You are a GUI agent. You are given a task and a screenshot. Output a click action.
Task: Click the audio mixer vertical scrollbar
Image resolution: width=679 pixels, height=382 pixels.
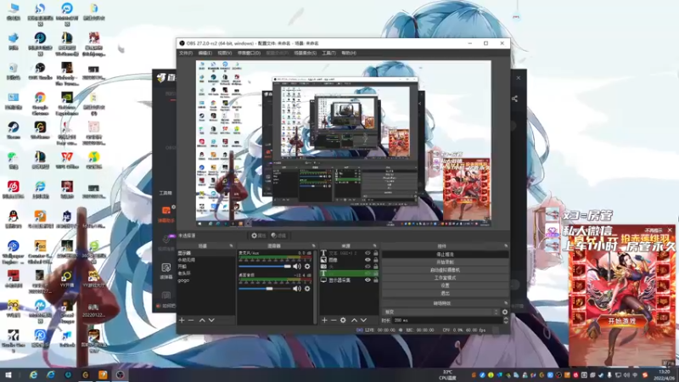click(x=315, y=286)
